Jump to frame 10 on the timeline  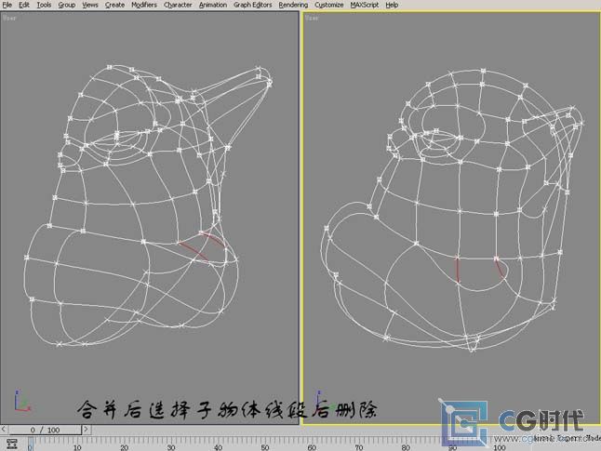(x=77, y=447)
